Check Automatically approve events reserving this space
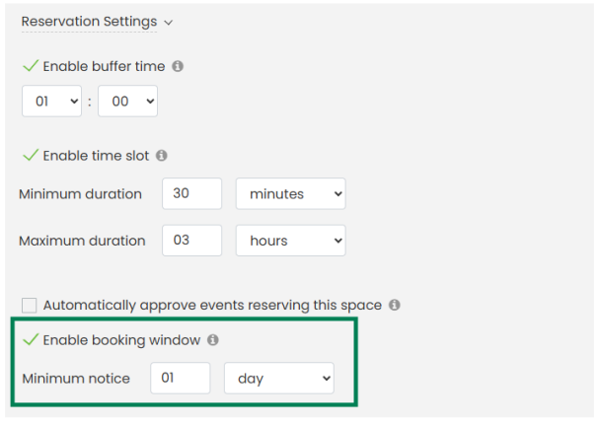This screenshot has height=424, width=599. click(x=30, y=306)
